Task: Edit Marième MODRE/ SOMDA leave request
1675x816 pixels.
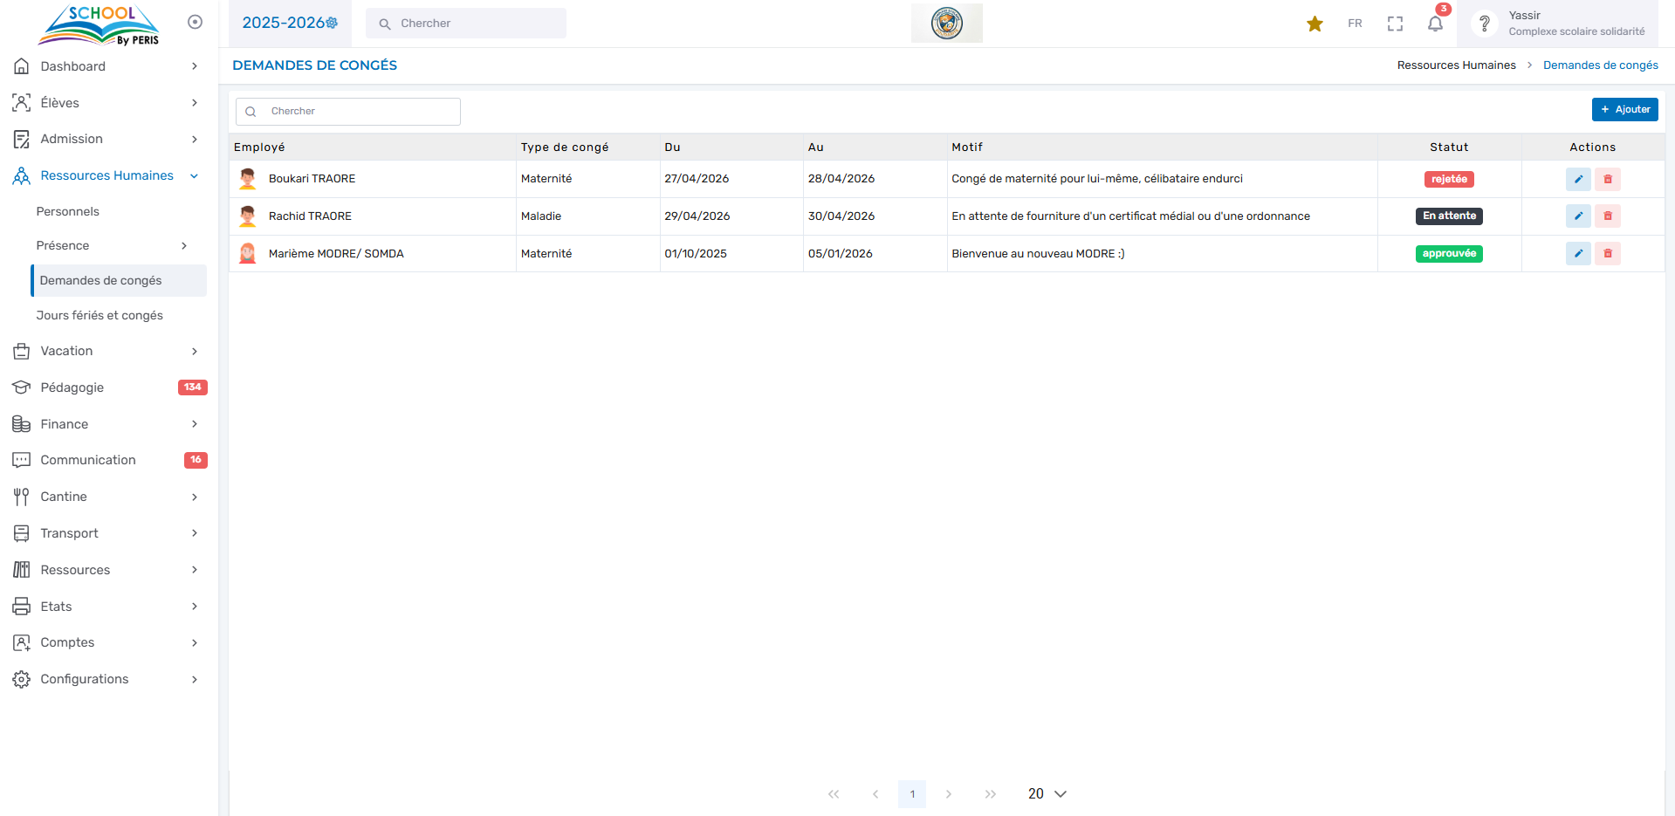Action: click(x=1577, y=254)
